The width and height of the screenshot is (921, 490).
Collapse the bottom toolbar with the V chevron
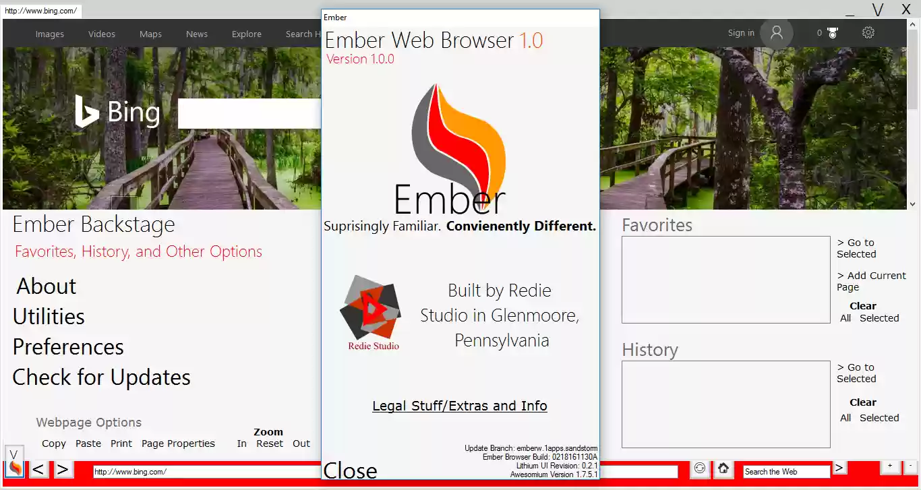coord(13,454)
